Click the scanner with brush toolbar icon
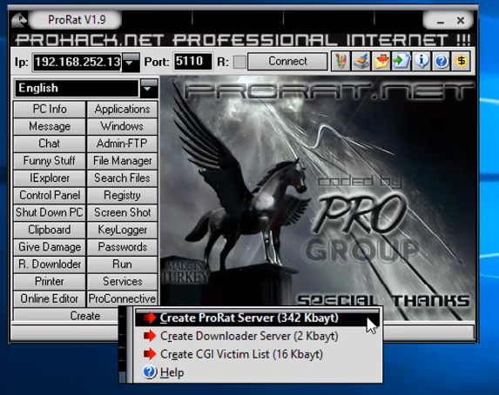The image size is (499, 395). click(x=361, y=61)
